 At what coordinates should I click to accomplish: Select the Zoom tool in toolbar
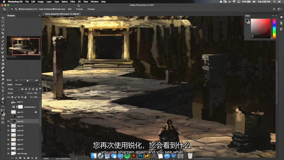[x=3, y=102]
